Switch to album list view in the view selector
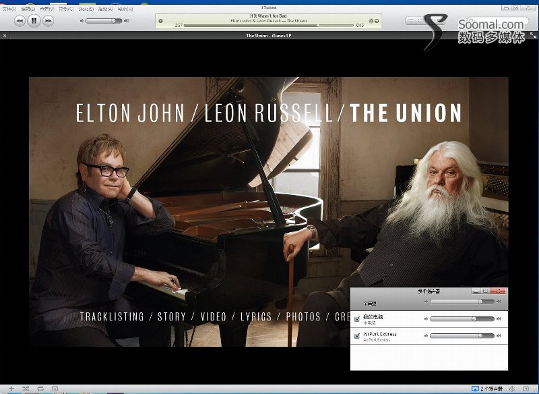Viewport: 539px width, 394px height. coord(420,21)
